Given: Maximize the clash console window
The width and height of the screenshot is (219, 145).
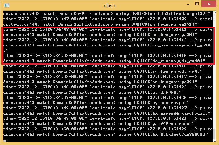Looking at the screenshot, I should tap(197, 4).
